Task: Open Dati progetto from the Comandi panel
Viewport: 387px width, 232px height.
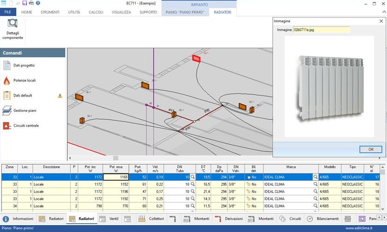Action: click(x=7, y=66)
